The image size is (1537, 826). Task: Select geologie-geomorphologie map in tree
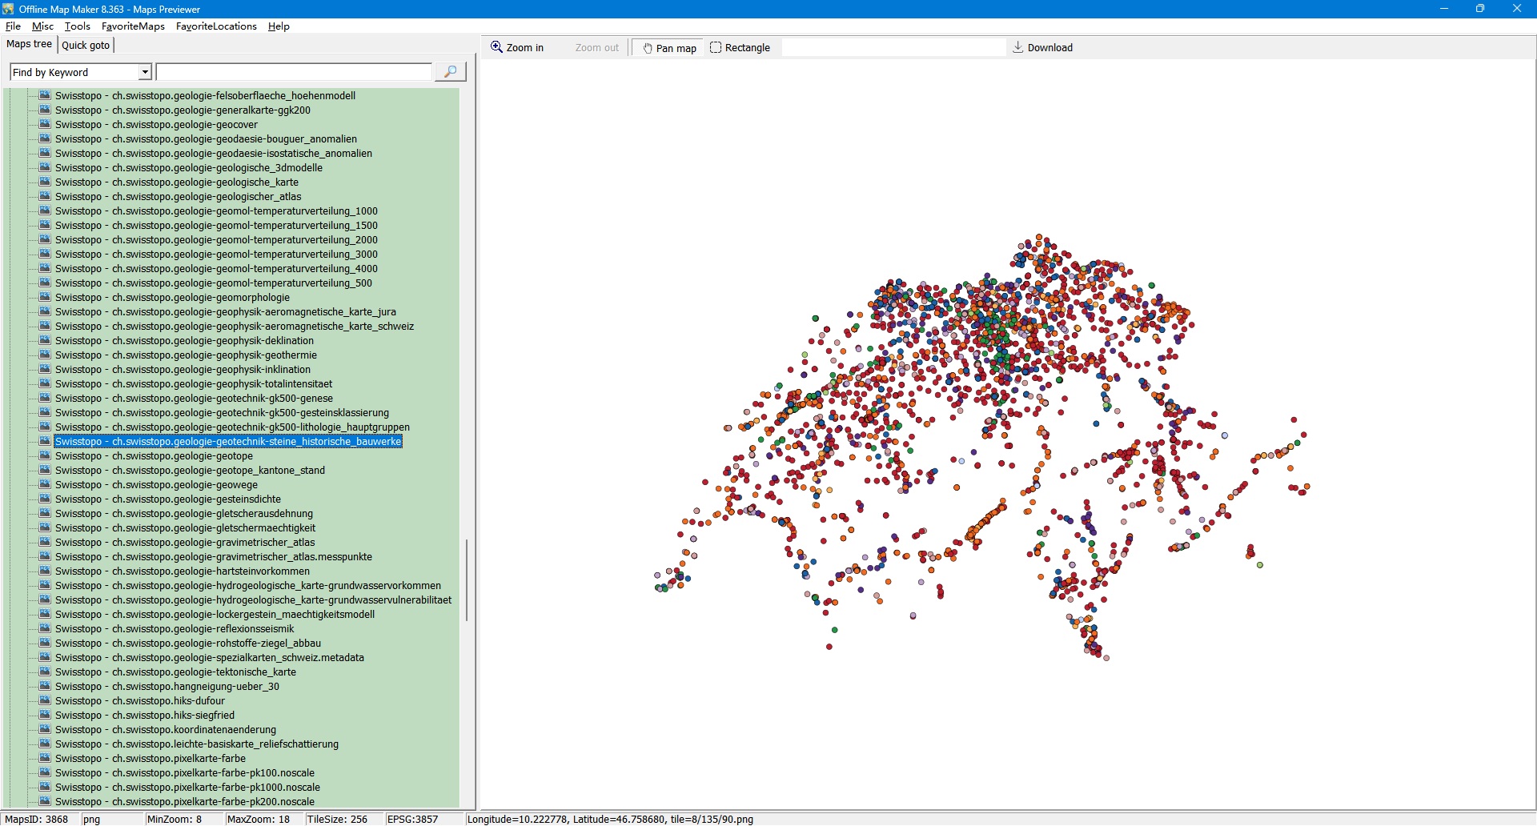(172, 298)
